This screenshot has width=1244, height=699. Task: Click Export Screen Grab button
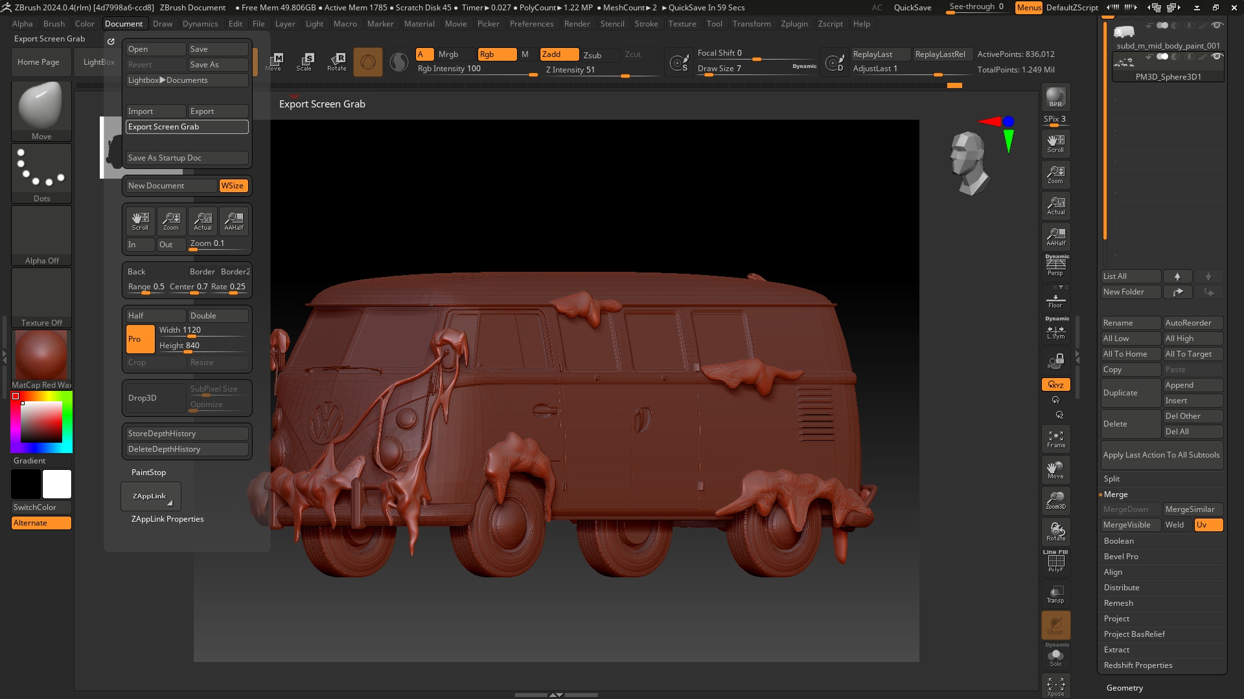pyautogui.click(x=187, y=127)
